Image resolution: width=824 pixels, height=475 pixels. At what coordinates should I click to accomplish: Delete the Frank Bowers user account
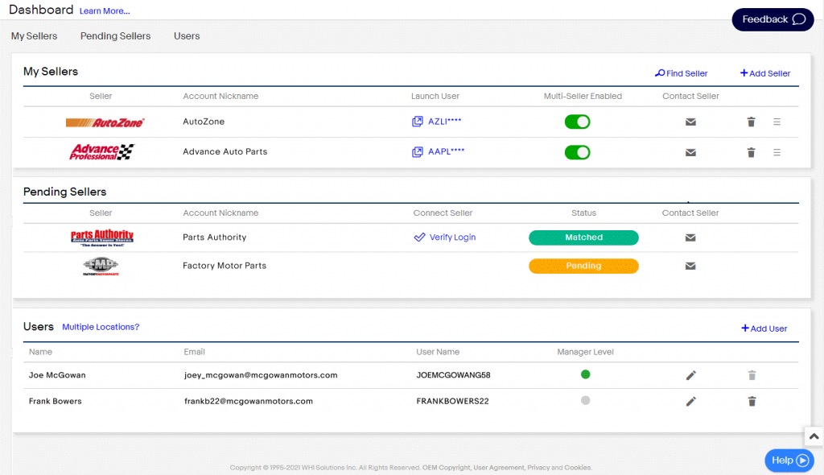[751, 401]
